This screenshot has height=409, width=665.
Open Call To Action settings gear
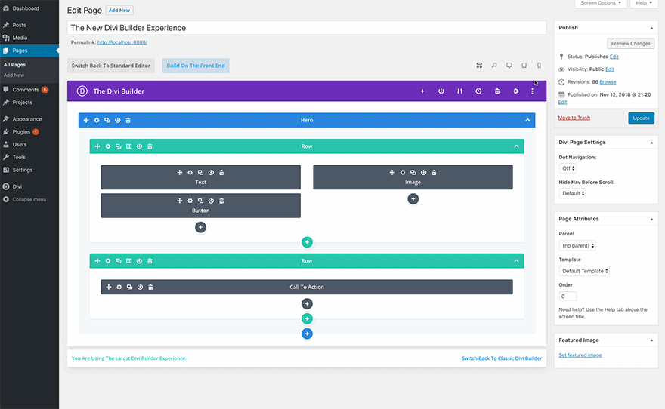coord(119,287)
